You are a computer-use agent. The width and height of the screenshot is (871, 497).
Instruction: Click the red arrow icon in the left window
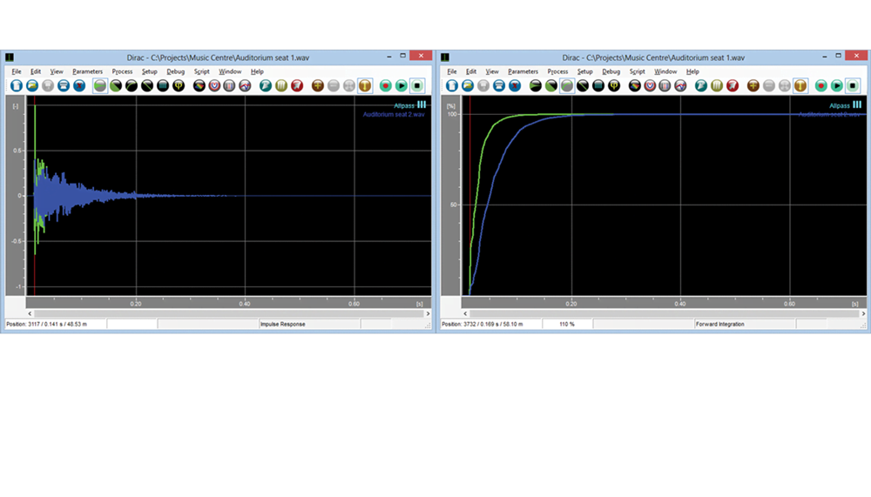pos(297,86)
